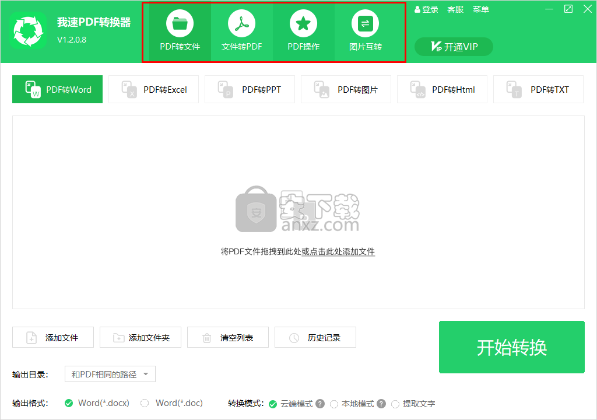This screenshot has height=420, width=597.
Task: Switch to PDF转图片 tab
Action: [x=346, y=89]
